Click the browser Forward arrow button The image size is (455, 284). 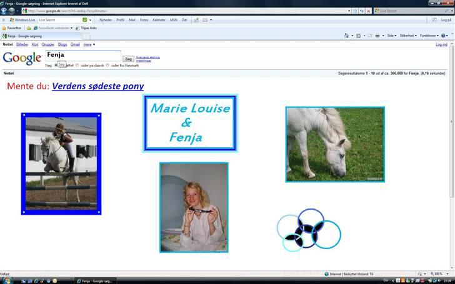click(x=12, y=11)
